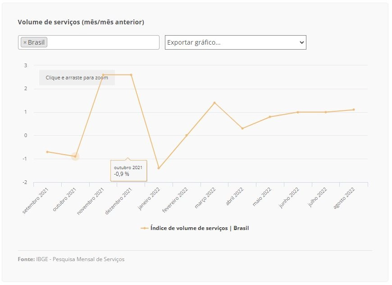Select the maio 2022 data point
Screen dimensions: 392x285
tap(270, 117)
